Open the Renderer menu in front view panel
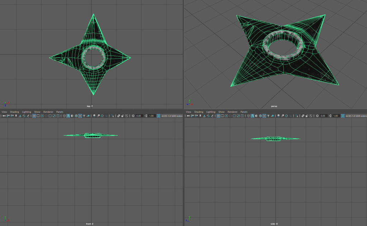 (x=48, y=112)
